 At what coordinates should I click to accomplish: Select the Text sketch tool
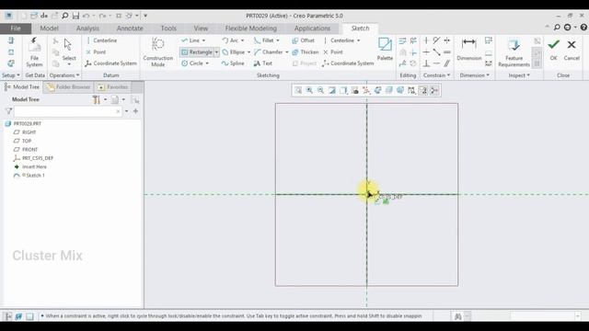point(262,63)
